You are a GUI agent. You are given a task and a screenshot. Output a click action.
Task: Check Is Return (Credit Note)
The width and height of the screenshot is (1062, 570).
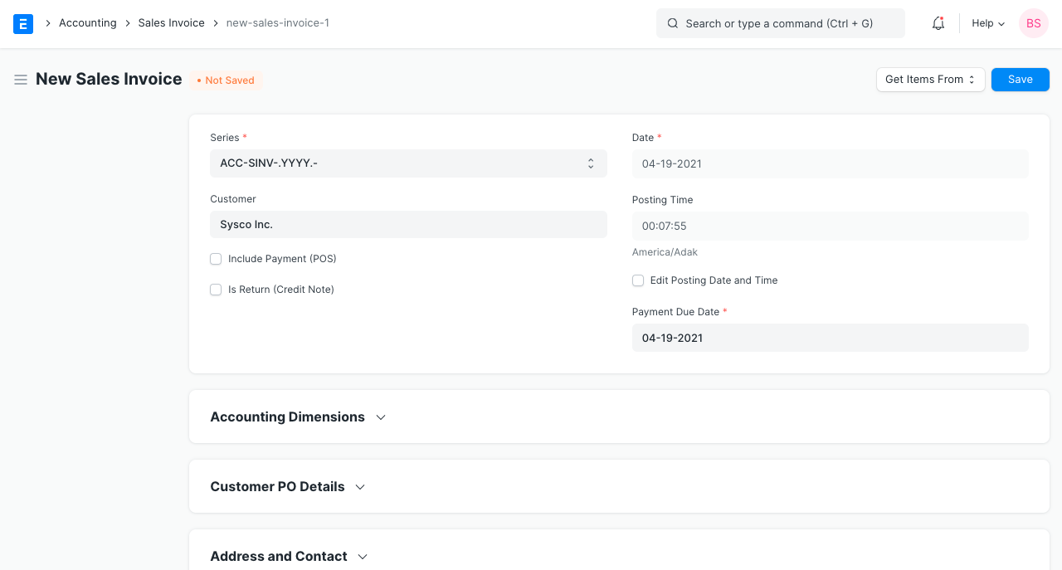coord(216,290)
